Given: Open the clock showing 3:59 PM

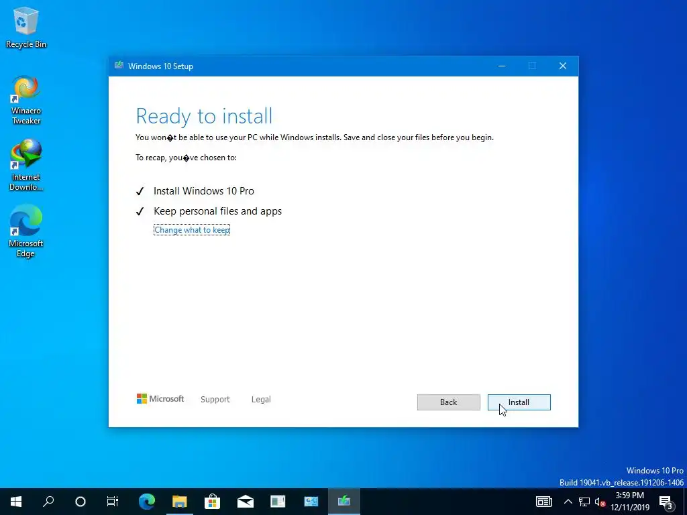Looking at the screenshot, I should click(x=630, y=502).
